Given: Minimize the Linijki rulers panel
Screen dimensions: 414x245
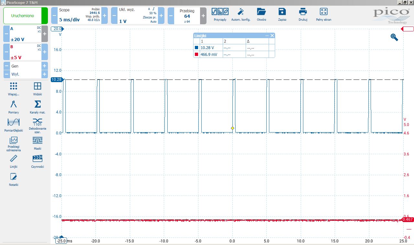Looking at the screenshot, I should (267, 36).
